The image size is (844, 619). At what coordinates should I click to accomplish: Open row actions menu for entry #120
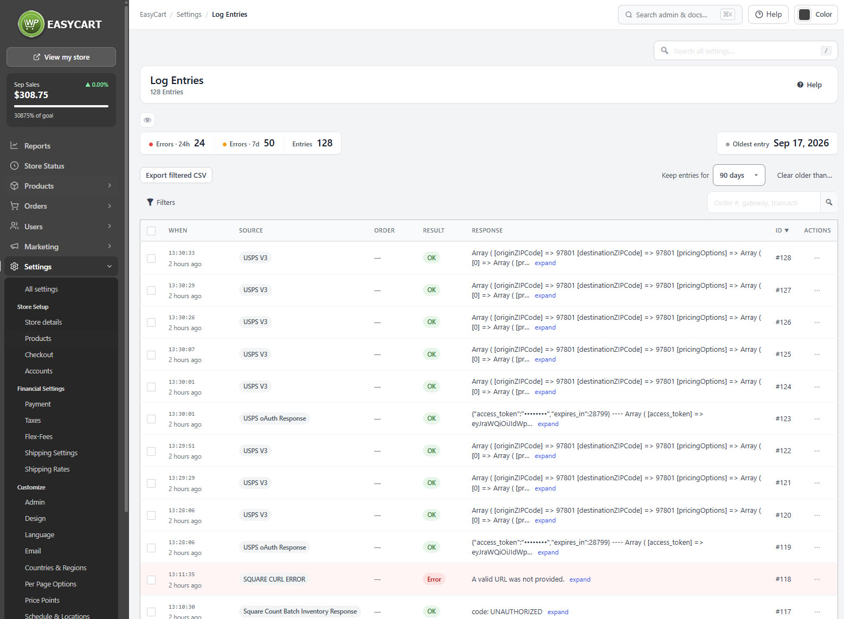(x=817, y=515)
